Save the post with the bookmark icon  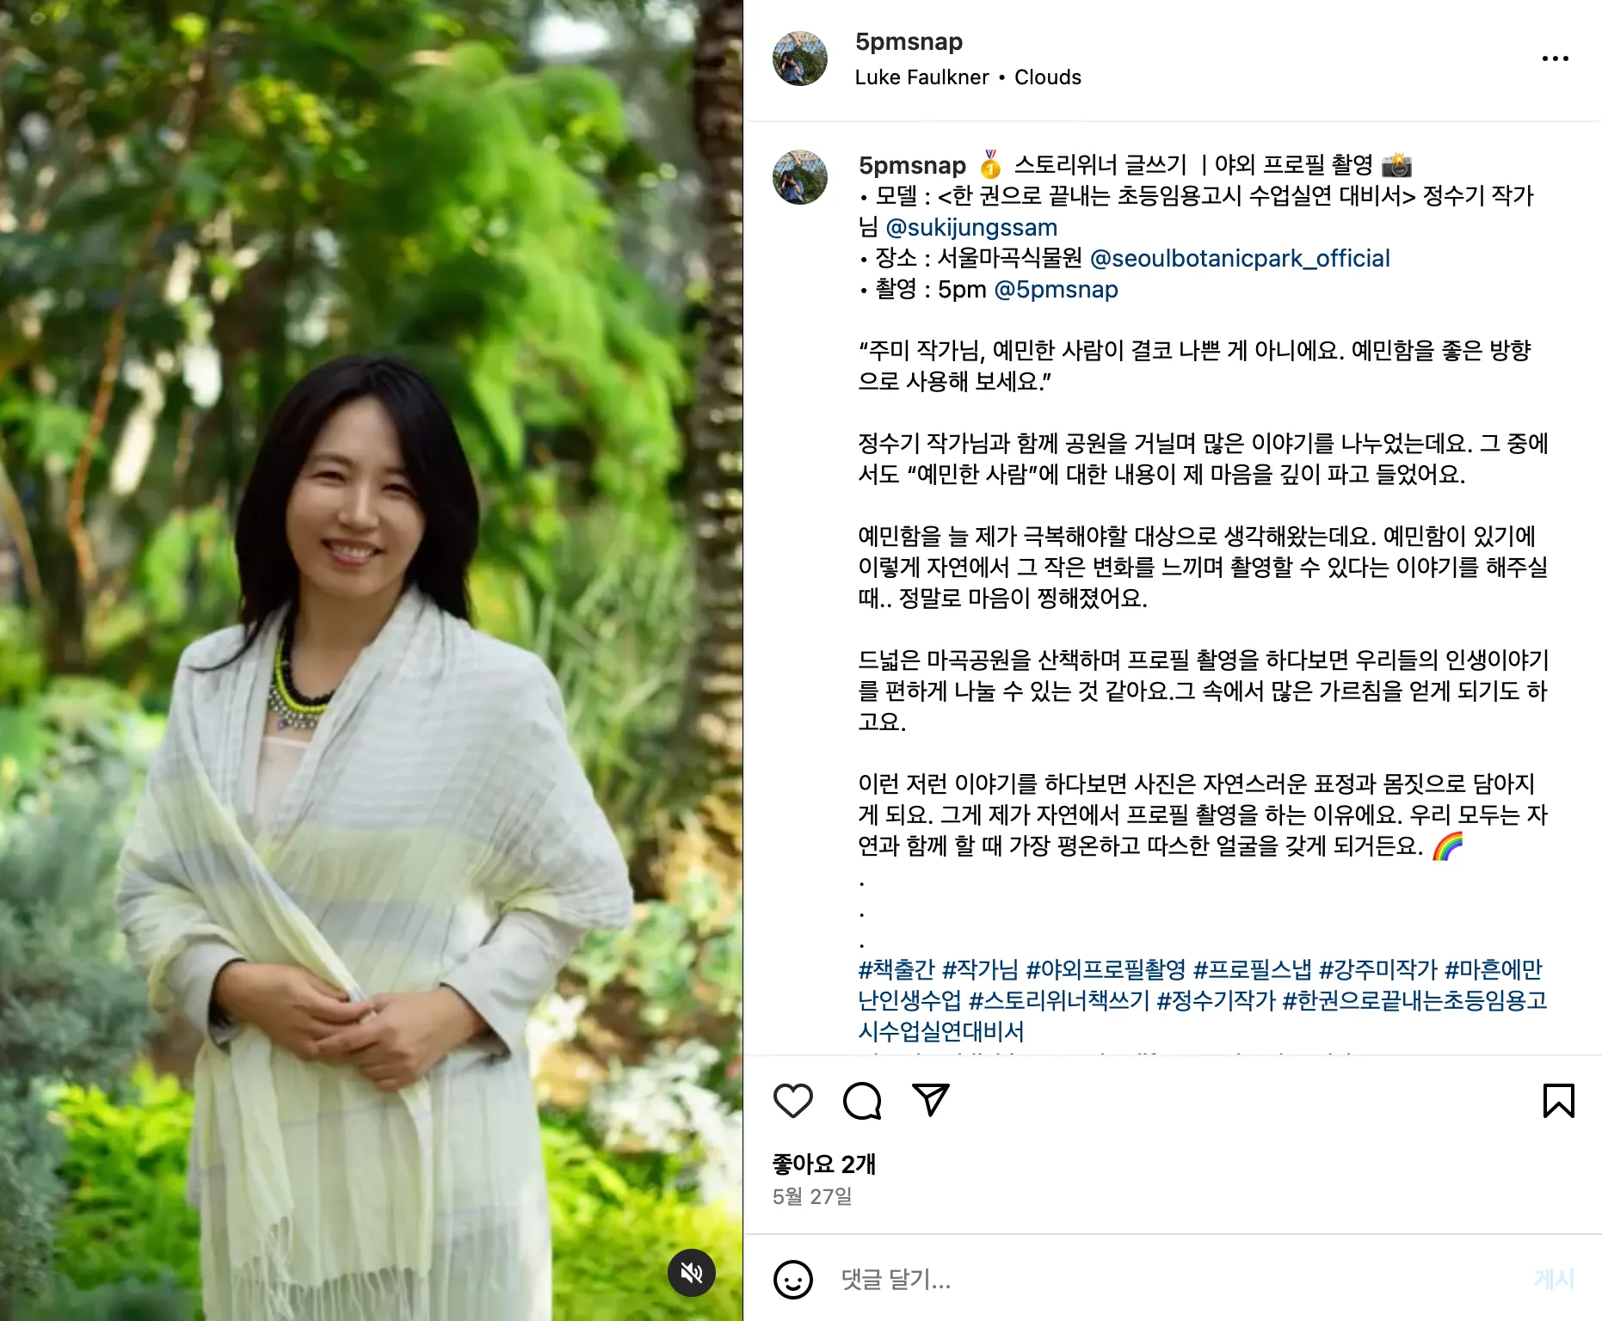click(1558, 1101)
